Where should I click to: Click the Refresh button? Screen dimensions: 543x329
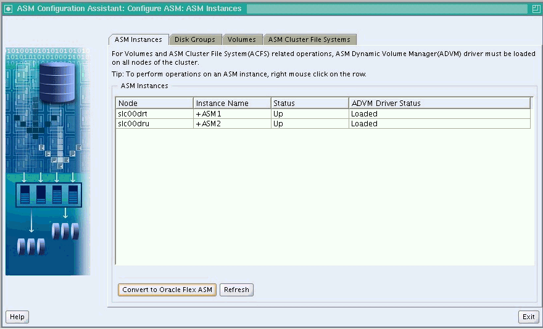pos(236,290)
